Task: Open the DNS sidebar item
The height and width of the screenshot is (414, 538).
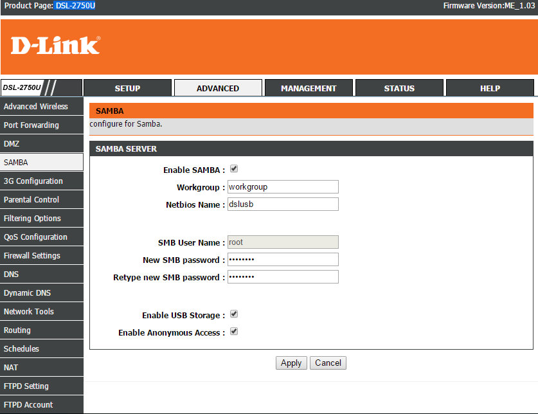Action: click(42, 274)
